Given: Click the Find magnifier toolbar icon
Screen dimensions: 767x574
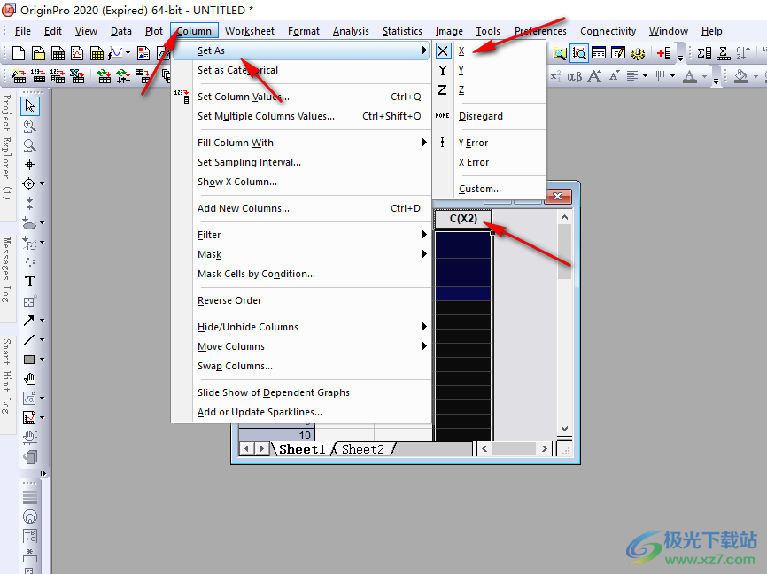Looking at the screenshot, I should coord(560,53).
